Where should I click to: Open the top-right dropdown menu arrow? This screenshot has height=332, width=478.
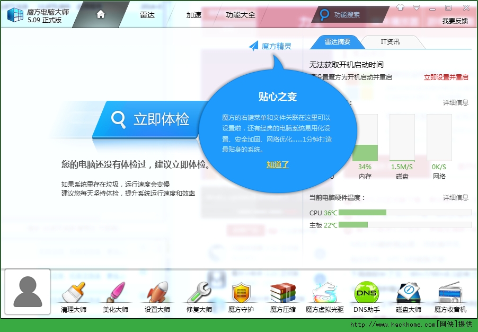tap(417, 7)
